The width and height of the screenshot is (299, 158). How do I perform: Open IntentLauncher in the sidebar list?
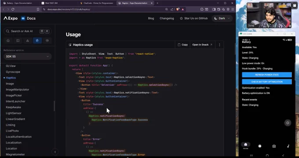pyautogui.click(x=15, y=101)
